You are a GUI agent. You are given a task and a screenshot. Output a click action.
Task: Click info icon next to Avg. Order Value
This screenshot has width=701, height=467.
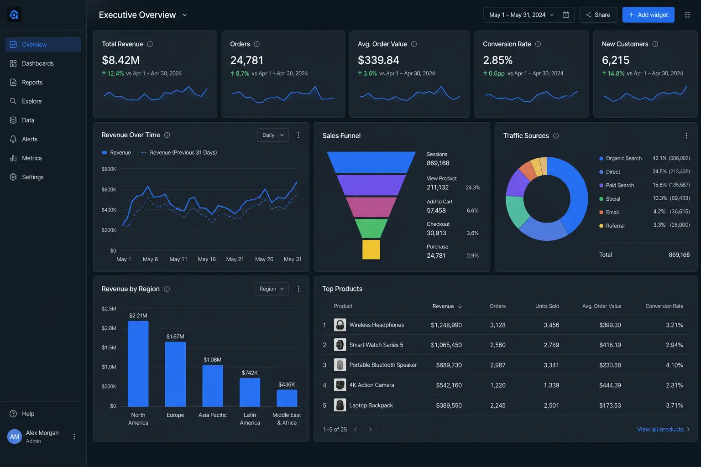[x=414, y=44]
